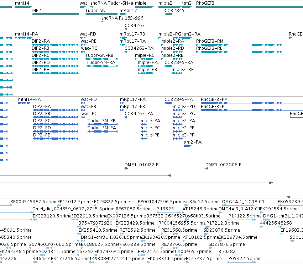
Task: Select protein ttm2-PA
Action: pyautogui.click(x=187, y=146)
